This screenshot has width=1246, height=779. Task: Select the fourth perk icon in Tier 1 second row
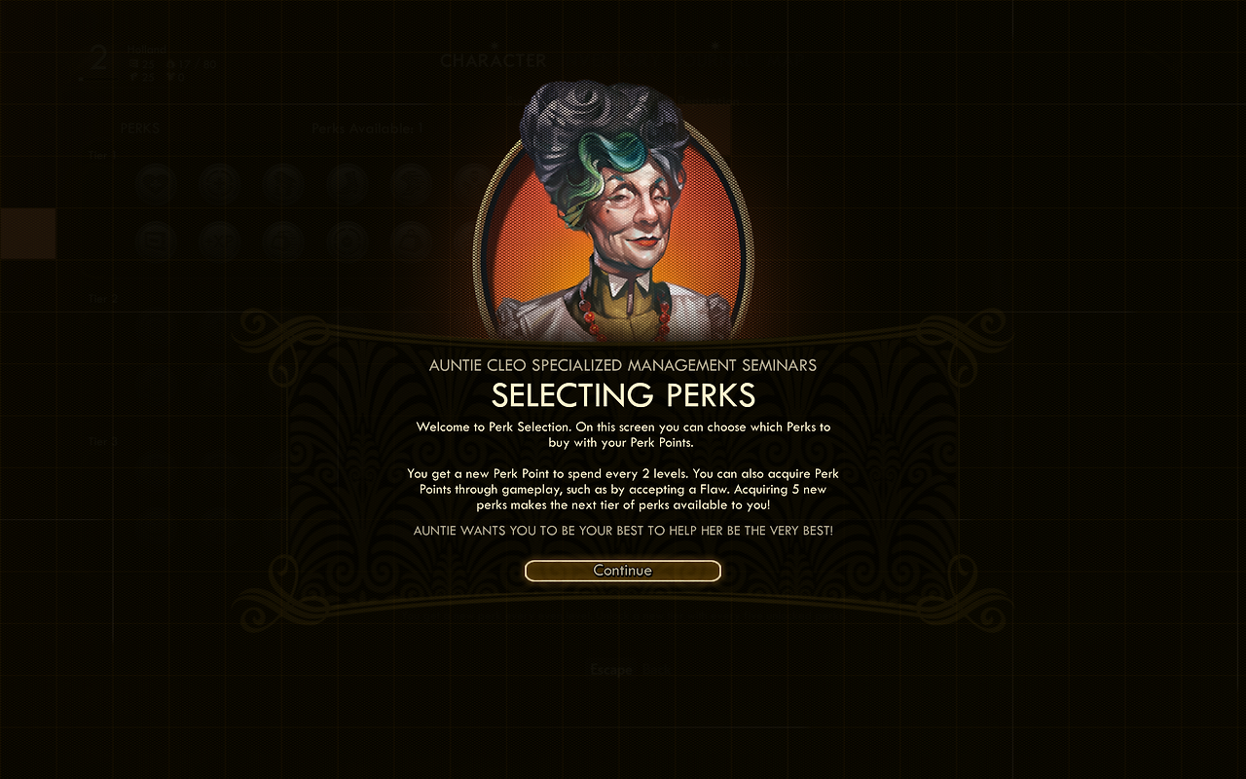click(x=348, y=239)
